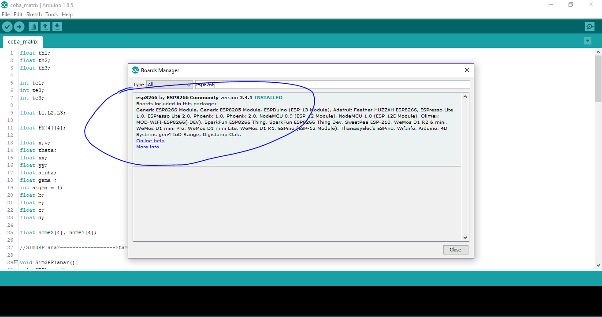602x317 pixels.
Task: Click the Arduino logo in main title bar
Action: (x=4, y=5)
